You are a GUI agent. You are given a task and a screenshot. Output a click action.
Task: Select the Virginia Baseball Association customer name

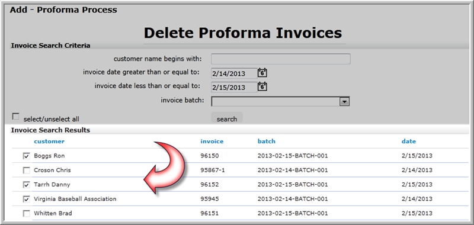click(75, 199)
